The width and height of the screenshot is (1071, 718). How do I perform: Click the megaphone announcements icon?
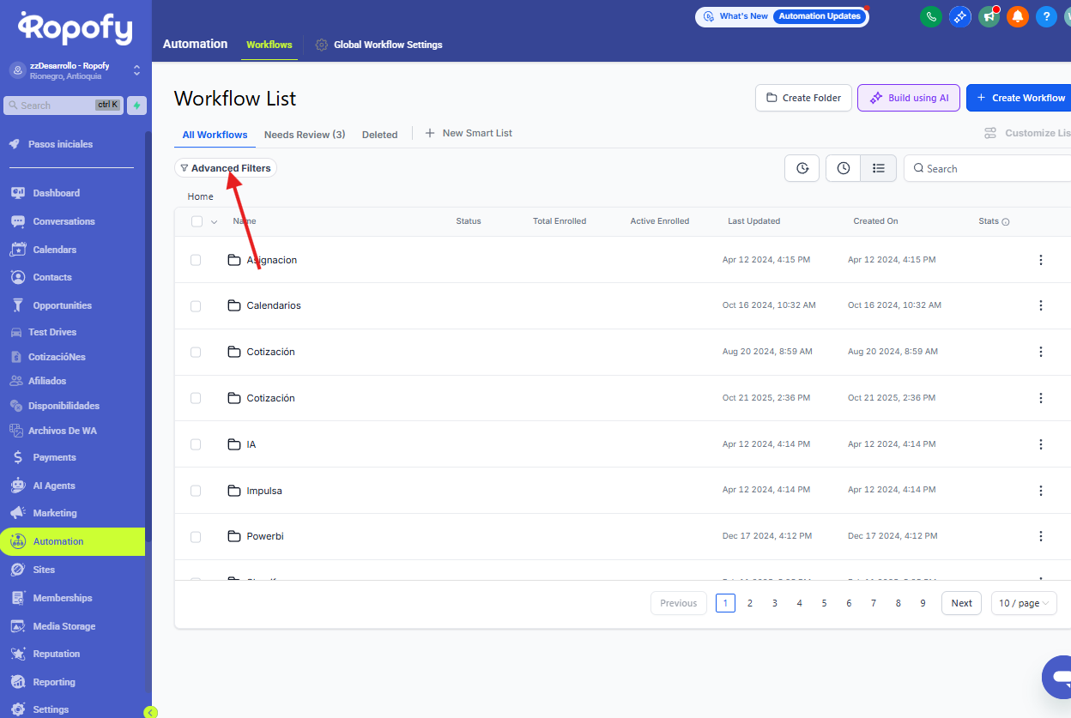[x=989, y=16]
